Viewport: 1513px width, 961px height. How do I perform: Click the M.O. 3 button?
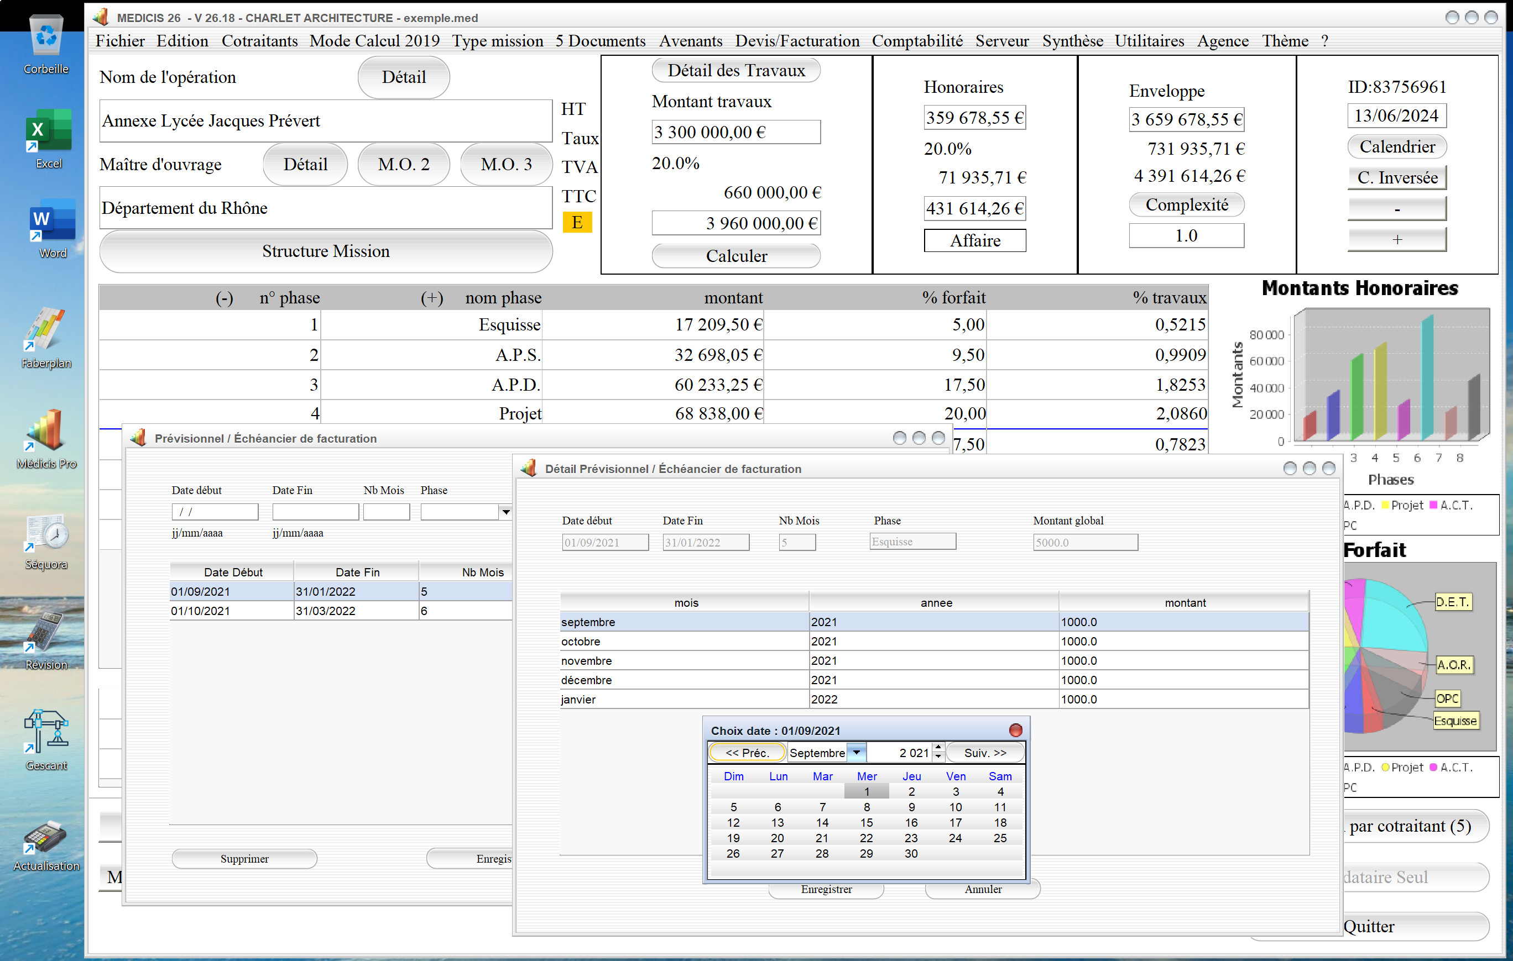pyautogui.click(x=506, y=165)
